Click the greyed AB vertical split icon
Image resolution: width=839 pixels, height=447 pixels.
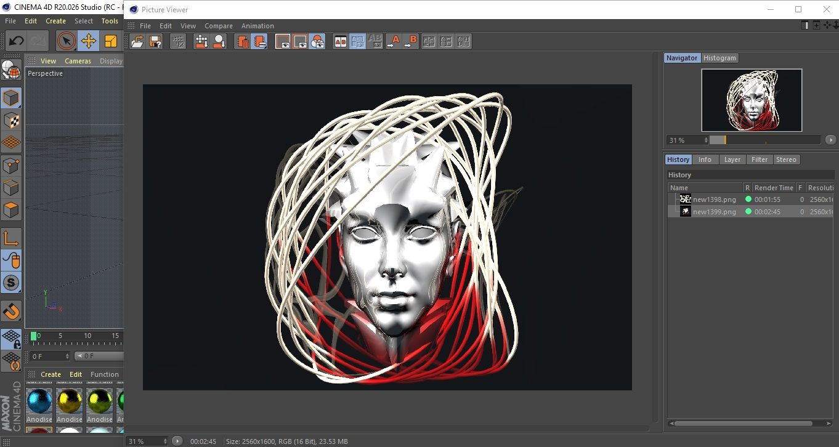(x=447, y=41)
